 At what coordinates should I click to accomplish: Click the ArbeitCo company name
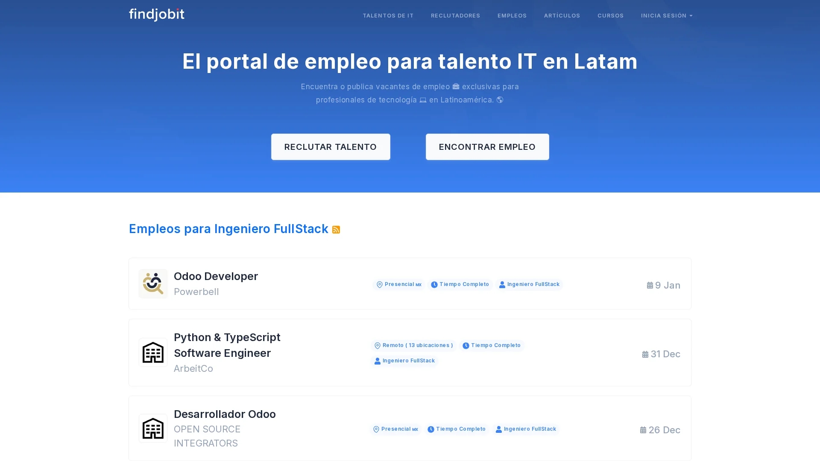coord(193,368)
